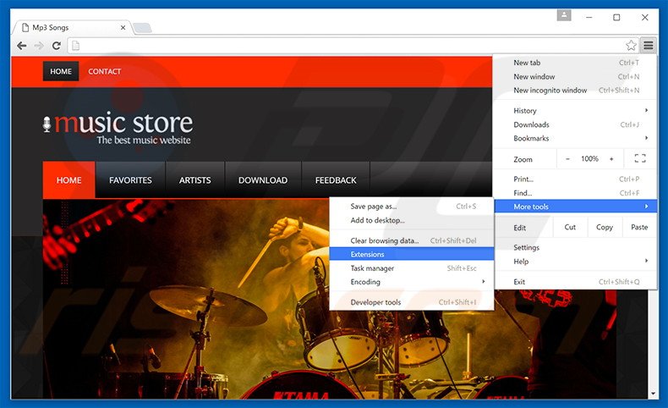Select Print... in Chrome menu
The height and width of the screenshot is (408, 668).
(575, 179)
